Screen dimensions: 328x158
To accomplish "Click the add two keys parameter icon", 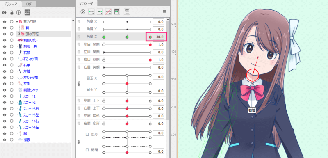I will (91, 12).
